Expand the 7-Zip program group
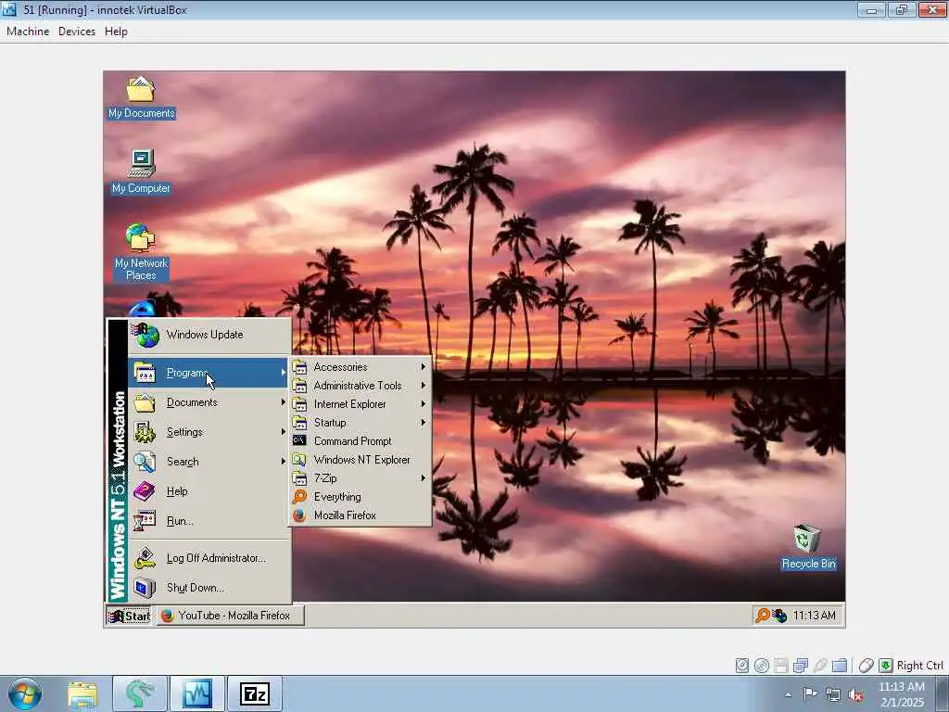The width and height of the screenshot is (949, 712). click(x=361, y=478)
